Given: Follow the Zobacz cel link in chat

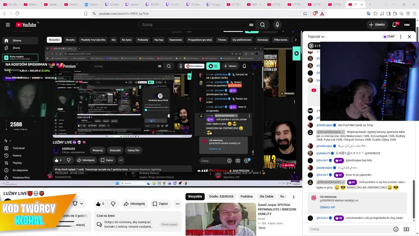Looking at the screenshot, I should click(327, 207).
